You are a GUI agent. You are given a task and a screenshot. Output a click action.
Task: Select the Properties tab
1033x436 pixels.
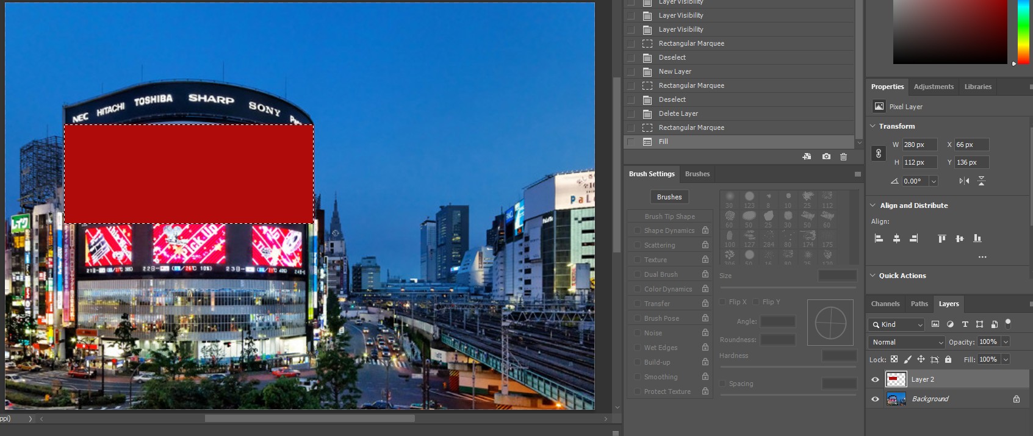887,87
